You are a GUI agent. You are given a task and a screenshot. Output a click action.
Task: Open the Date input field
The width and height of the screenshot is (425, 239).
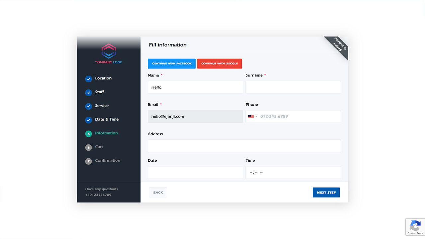195,173
